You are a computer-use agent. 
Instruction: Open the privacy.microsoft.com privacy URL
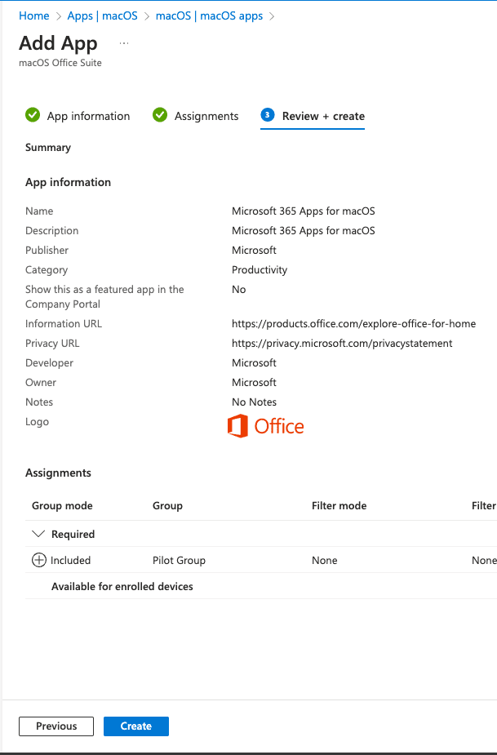coord(342,343)
